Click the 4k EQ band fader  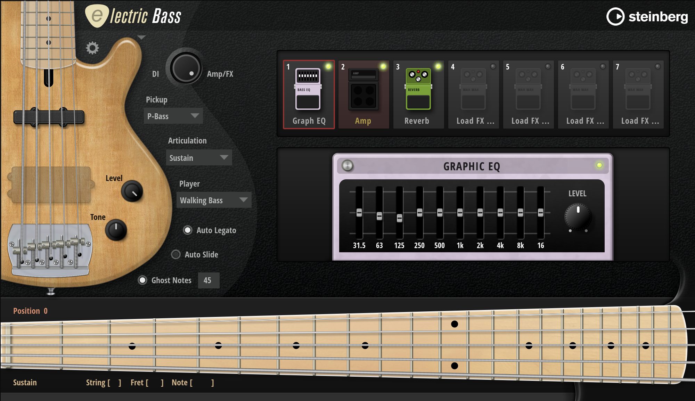500,212
